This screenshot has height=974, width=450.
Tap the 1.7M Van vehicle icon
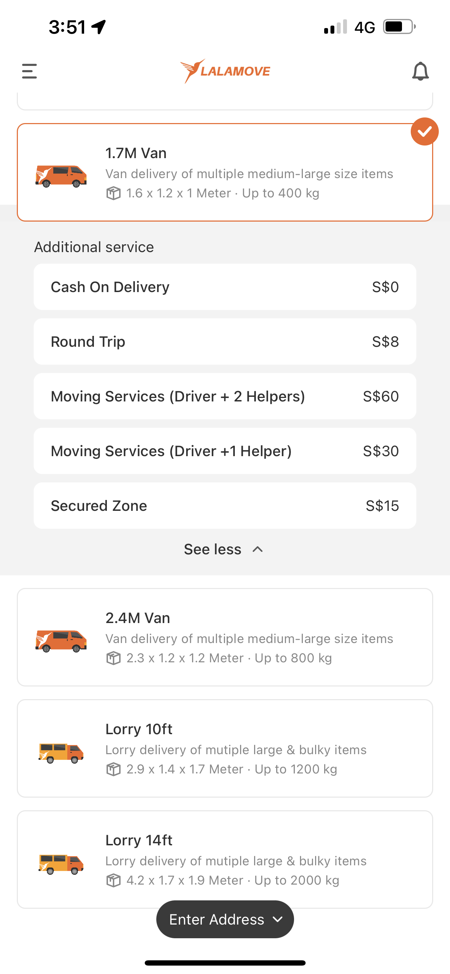click(61, 175)
